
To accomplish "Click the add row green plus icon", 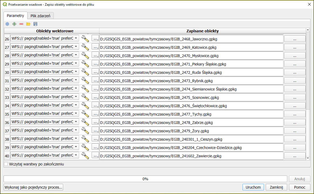I will click(x=14, y=24).
